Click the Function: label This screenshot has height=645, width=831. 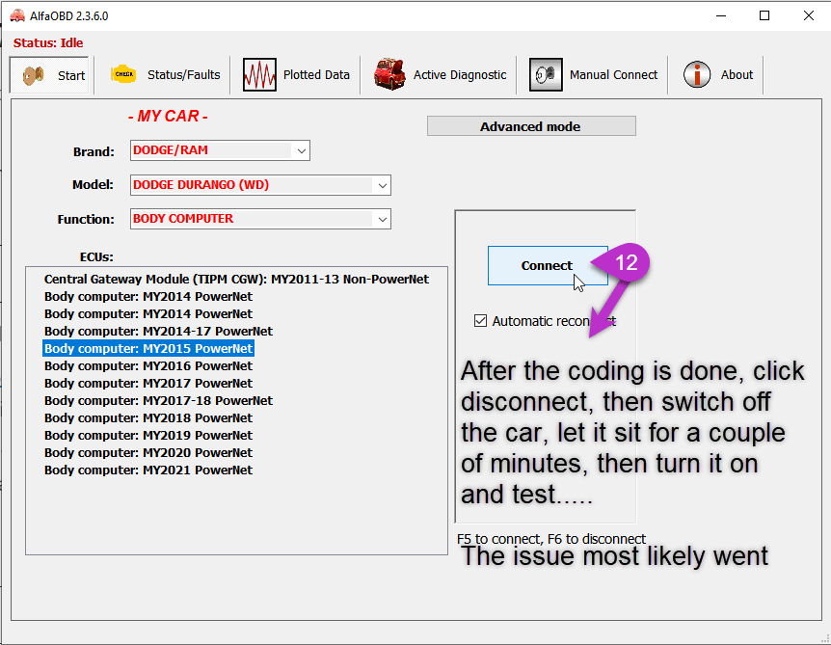coord(86,220)
